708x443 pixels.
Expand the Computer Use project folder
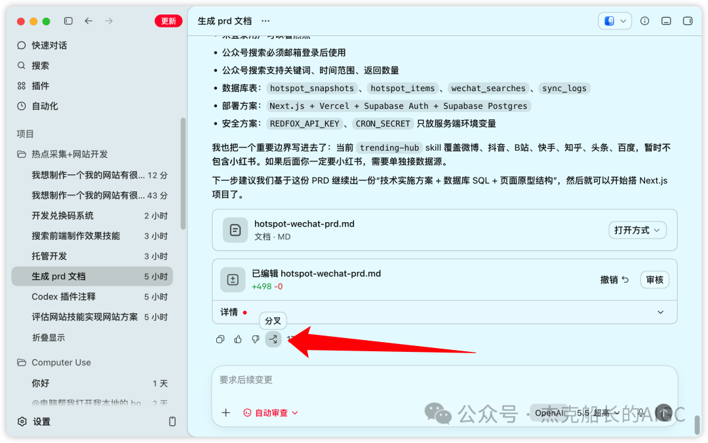[61, 362]
